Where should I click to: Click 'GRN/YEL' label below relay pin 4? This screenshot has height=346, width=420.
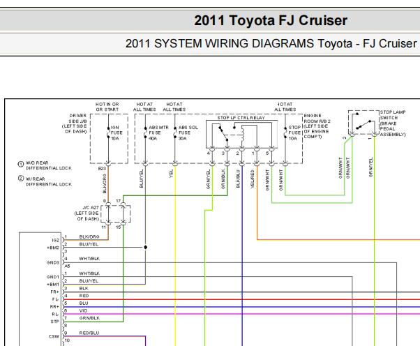[x=209, y=179]
